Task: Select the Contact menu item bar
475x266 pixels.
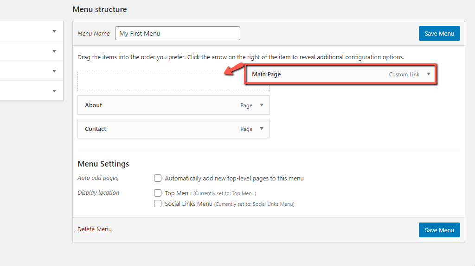Action: (x=173, y=129)
